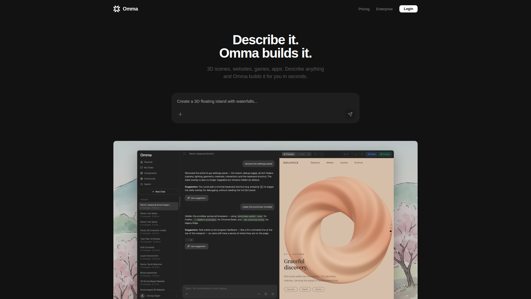Publish the project

point(385,154)
